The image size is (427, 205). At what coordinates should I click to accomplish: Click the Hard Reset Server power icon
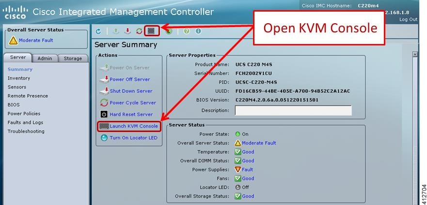point(104,114)
